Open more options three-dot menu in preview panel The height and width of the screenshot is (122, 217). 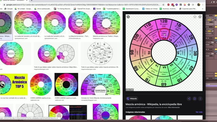click(200, 99)
